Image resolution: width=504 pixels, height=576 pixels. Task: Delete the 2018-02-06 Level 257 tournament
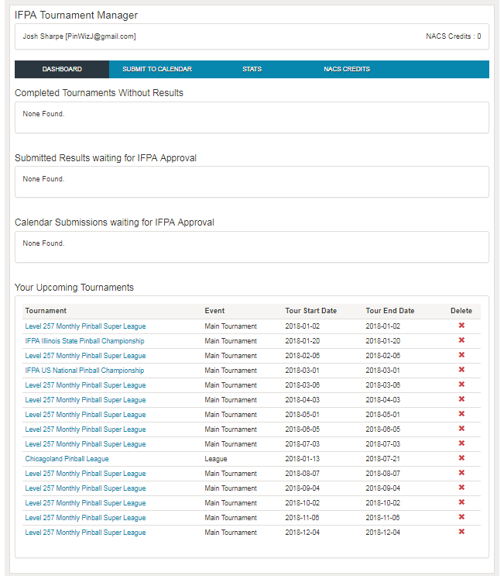tap(461, 355)
